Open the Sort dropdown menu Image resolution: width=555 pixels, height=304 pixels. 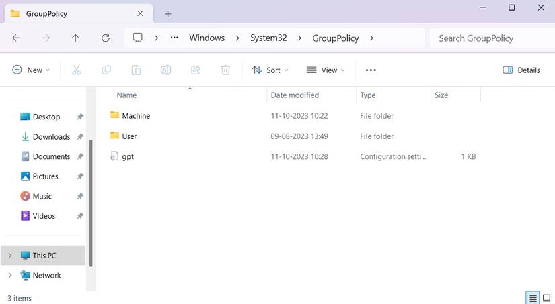(270, 70)
